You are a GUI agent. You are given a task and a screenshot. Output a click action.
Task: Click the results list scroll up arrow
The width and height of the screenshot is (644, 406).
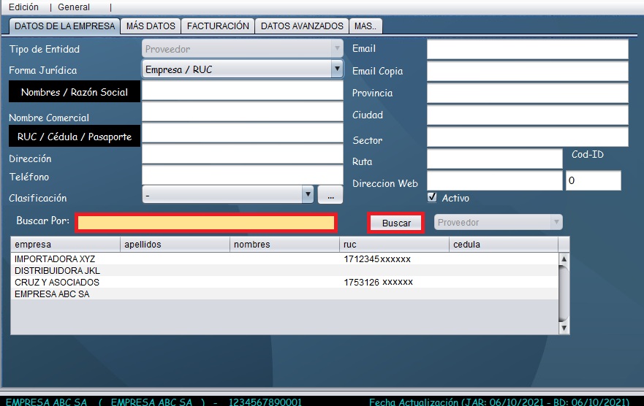(564, 258)
